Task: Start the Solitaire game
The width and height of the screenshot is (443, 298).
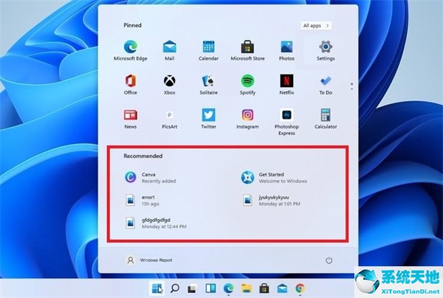Action: click(x=208, y=84)
